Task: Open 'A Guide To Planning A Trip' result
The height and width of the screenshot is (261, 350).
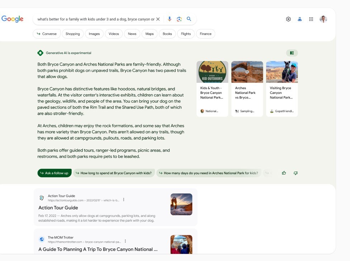Action: click(98, 250)
